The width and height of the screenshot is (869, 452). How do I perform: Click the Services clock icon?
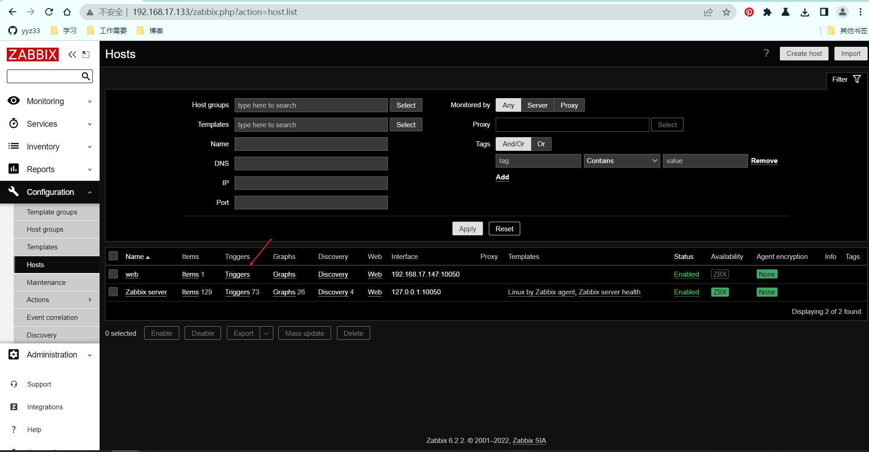click(x=14, y=124)
